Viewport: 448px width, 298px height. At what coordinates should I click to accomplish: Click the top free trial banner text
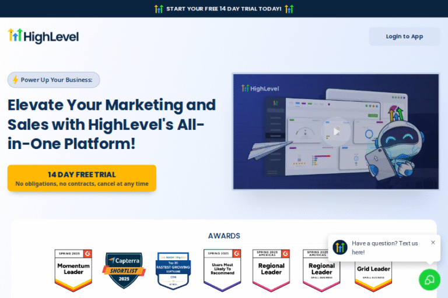(x=223, y=9)
